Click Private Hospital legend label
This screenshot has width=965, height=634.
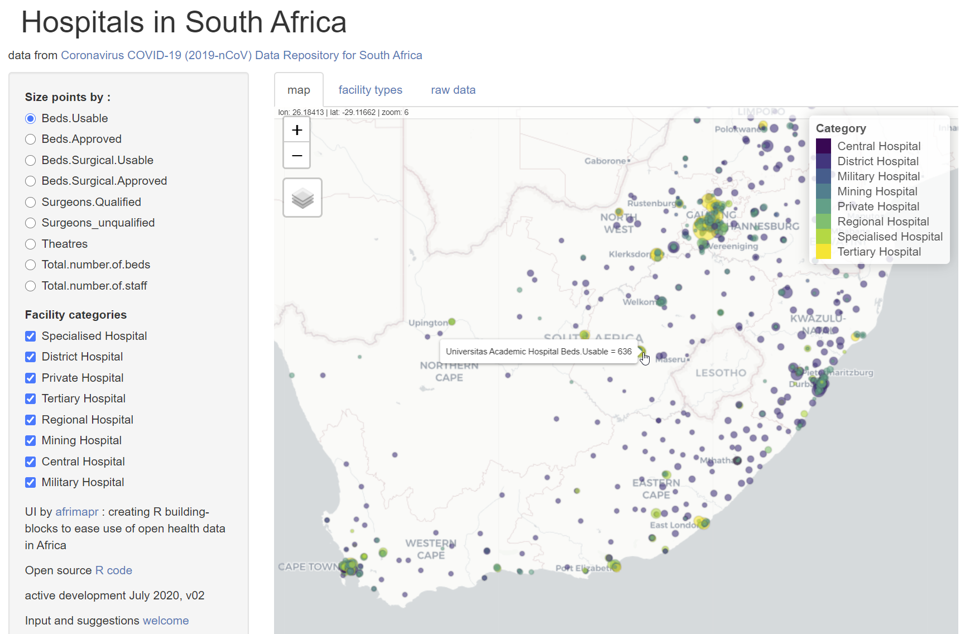(x=878, y=206)
